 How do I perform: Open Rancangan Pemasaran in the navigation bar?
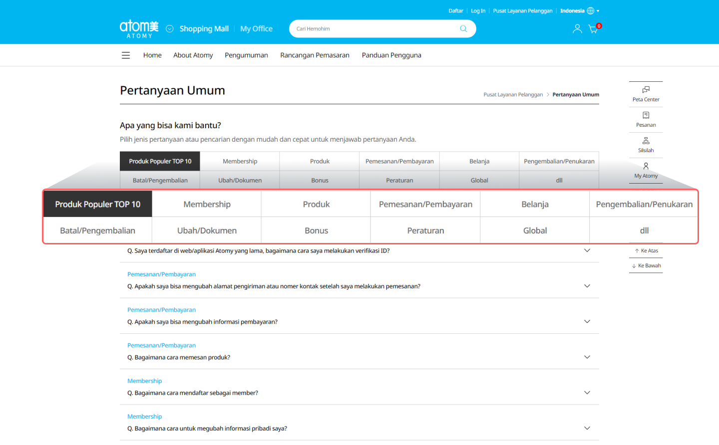(315, 55)
